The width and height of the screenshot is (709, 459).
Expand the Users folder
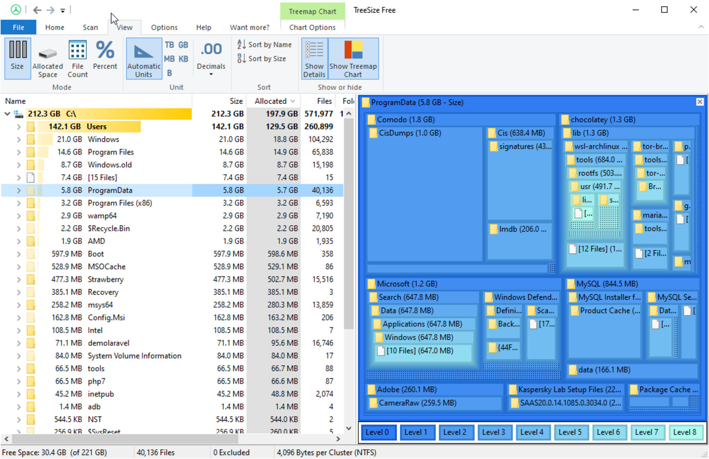[x=18, y=127]
